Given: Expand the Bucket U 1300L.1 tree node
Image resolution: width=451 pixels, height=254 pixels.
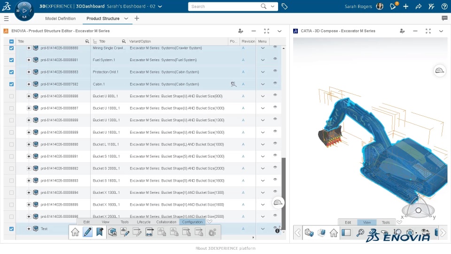Looking at the screenshot, I should (29, 120).
